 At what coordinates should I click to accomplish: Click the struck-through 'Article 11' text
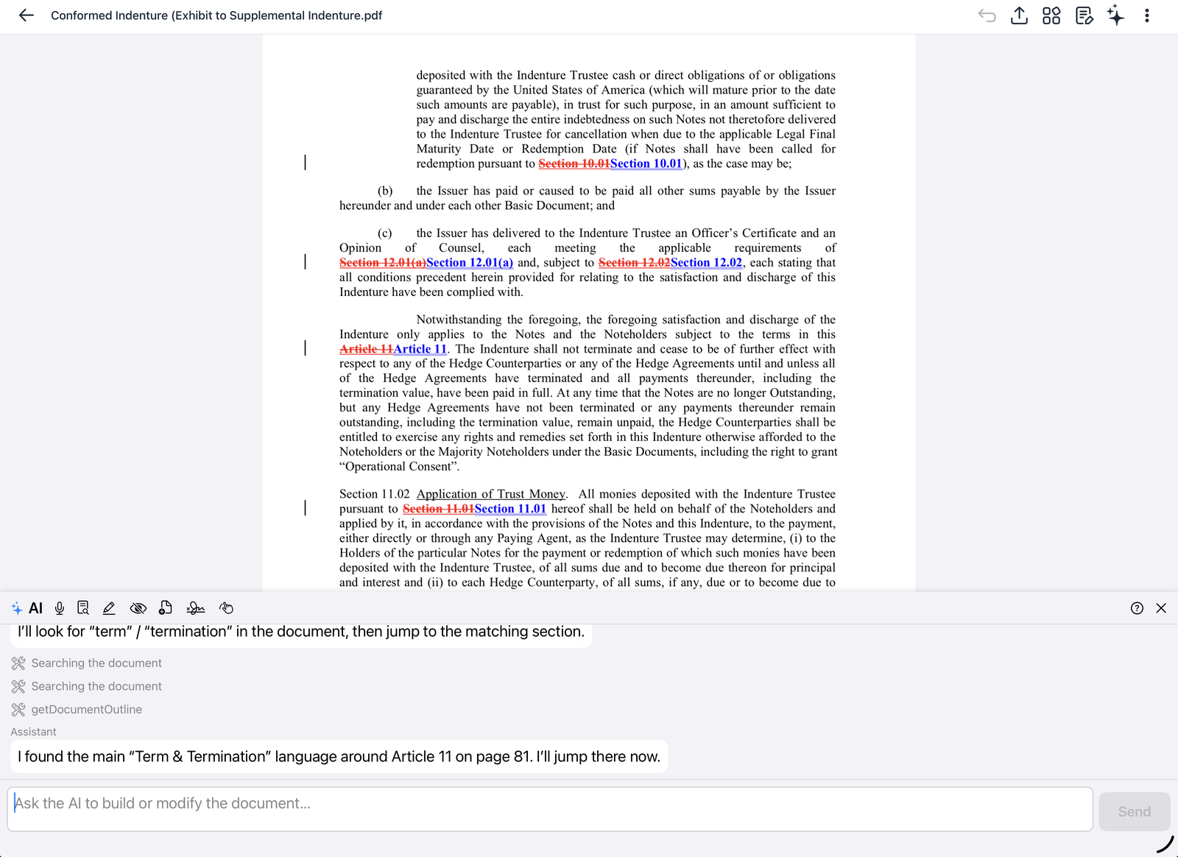[366, 349]
